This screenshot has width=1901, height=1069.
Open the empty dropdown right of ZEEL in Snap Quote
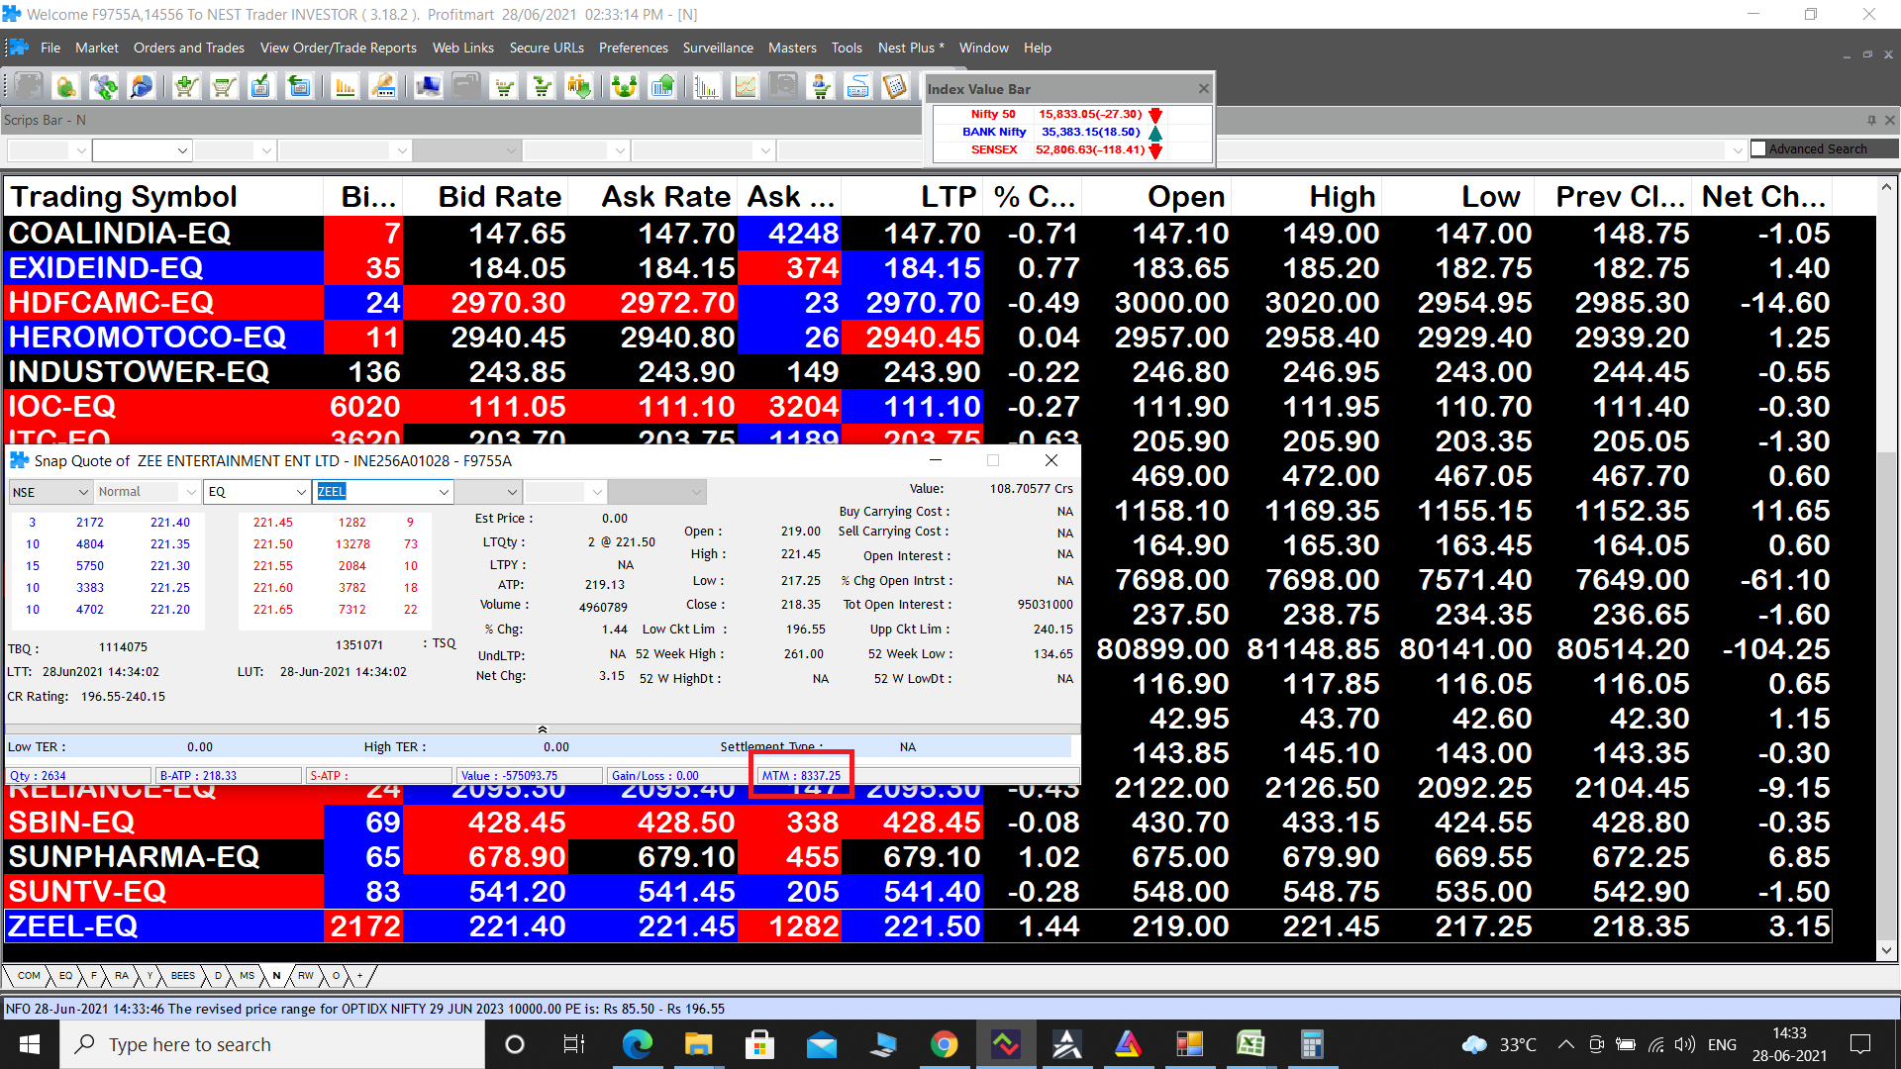pyautogui.click(x=488, y=492)
